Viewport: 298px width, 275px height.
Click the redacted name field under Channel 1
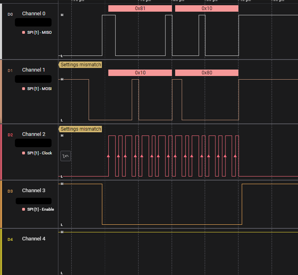click(x=33, y=79)
